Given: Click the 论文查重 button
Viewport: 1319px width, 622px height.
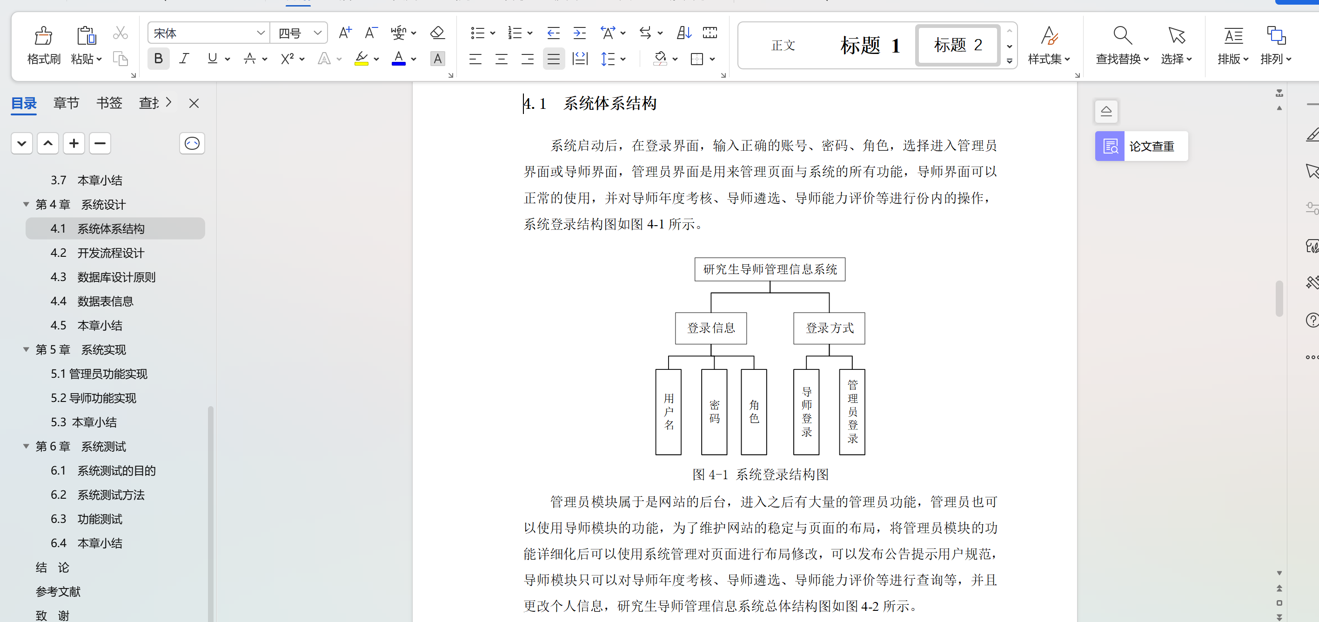Looking at the screenshot, I should pos(1141,147).
